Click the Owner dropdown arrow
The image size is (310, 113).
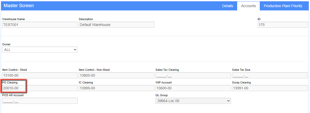tap(75, 50)
